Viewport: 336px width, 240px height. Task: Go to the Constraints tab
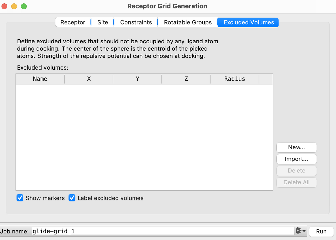[x=136, y=22]
